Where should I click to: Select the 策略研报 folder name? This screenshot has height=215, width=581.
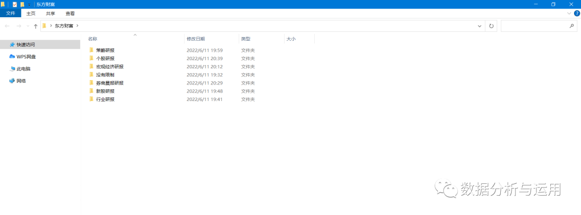pos(105,51)
